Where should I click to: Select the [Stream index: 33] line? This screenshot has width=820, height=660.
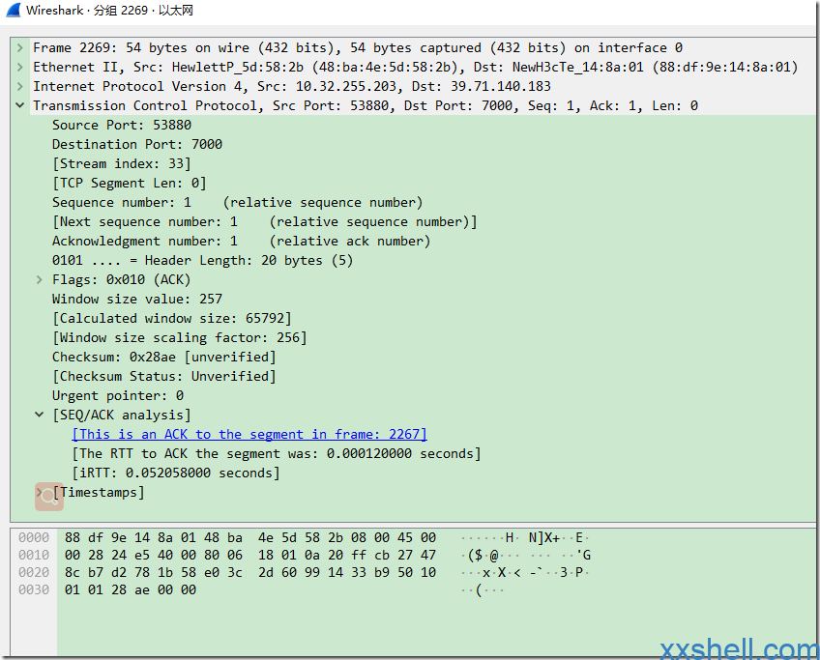click(122, 164)
